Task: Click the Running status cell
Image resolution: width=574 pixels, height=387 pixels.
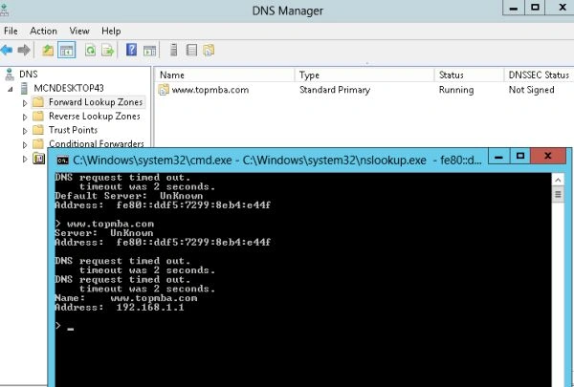Action: [456, 90]
